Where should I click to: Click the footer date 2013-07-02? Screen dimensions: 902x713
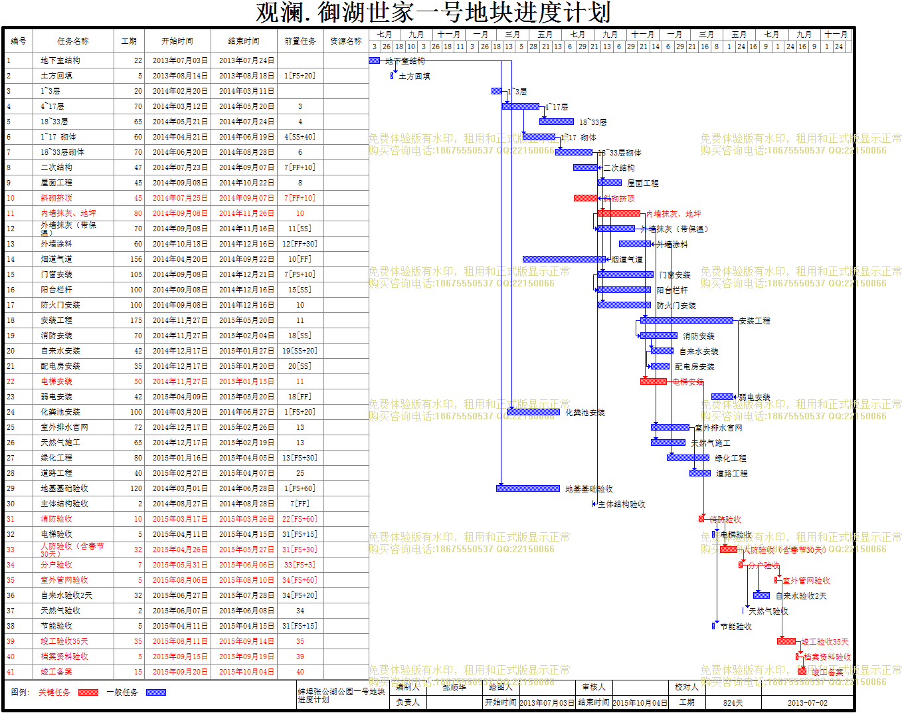[x=807, y=702]
